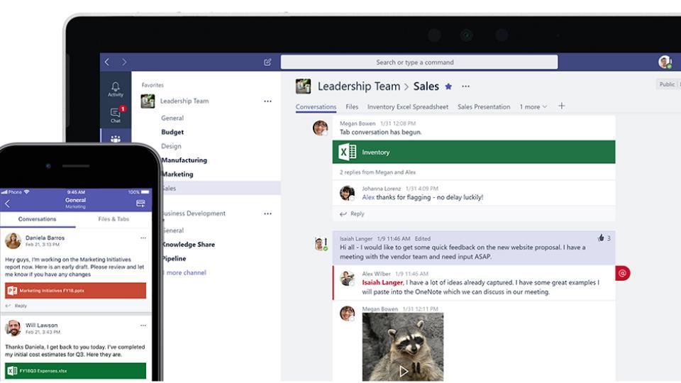Screen dimensions: 681x383
Task: Select Business Development team
Action: pyautogui.click(x=194, y=213)
